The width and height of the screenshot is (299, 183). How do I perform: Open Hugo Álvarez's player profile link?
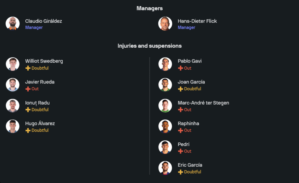click(40, 123)
